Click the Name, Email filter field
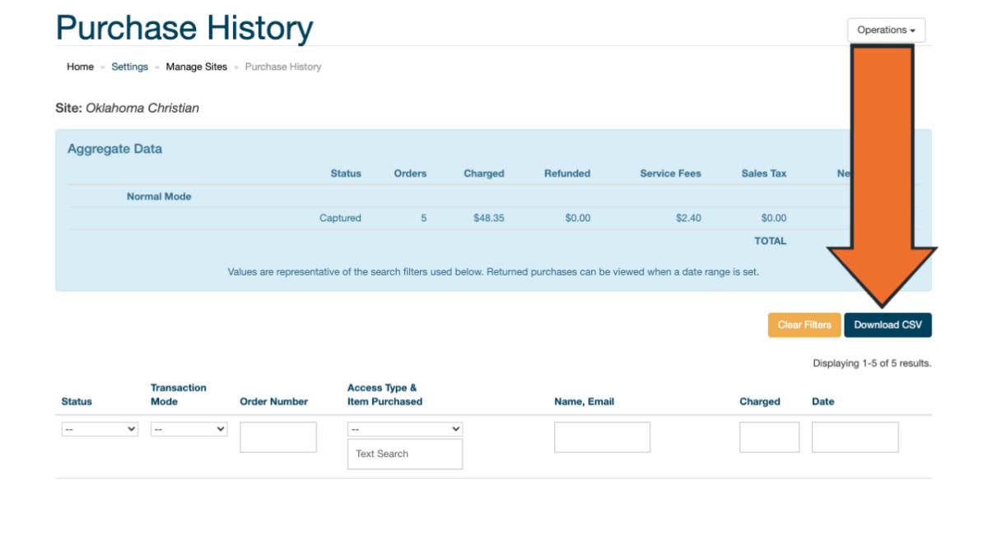The width and height of the screenshot is (988, 555). (602, 437)
